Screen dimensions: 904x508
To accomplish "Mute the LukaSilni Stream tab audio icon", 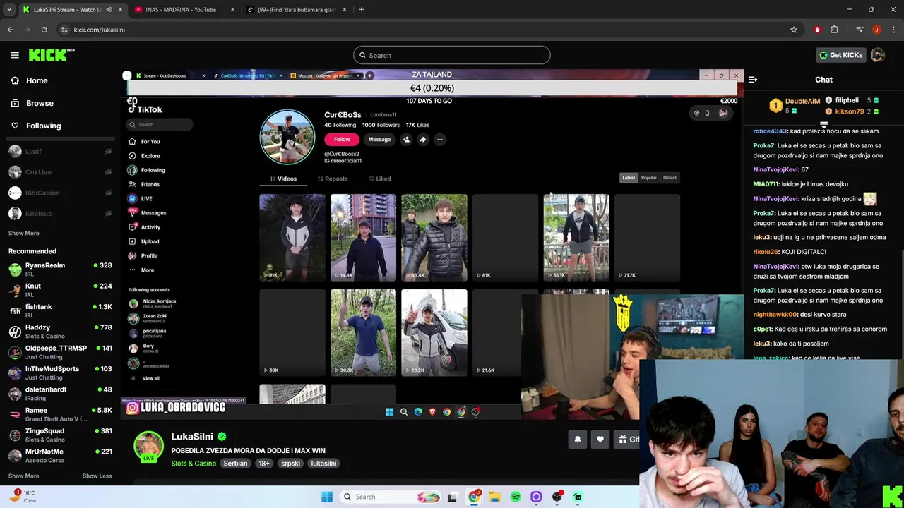I will tap(109, 10).
